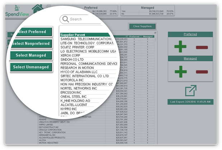Select K_HNE HOLDING AG row
The image size is (222, 150).
[x=75, y=101]
